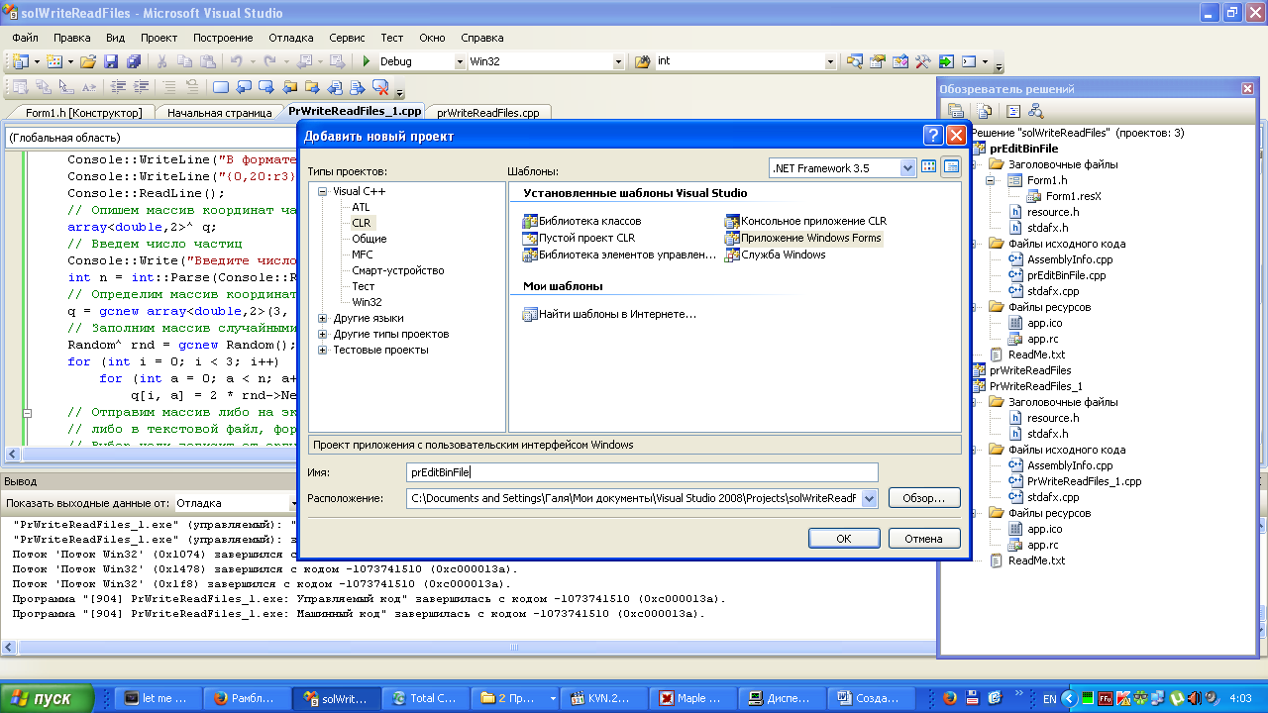Screen dimensions: 1268x713
Task: Go to the next bookmark icon
Action: coord(265,87)
